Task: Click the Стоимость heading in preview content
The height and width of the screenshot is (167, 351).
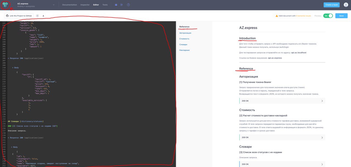Action: (x=247, y=110)
